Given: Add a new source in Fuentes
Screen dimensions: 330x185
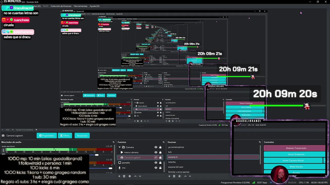Looking at the screenshot, I should [x=119, y=176].
